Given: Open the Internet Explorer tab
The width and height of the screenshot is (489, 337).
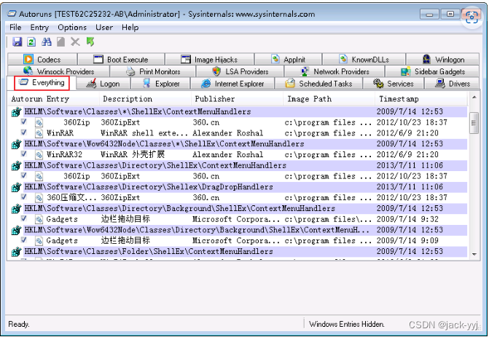Looking at the screenshot, I should [232, 84].
